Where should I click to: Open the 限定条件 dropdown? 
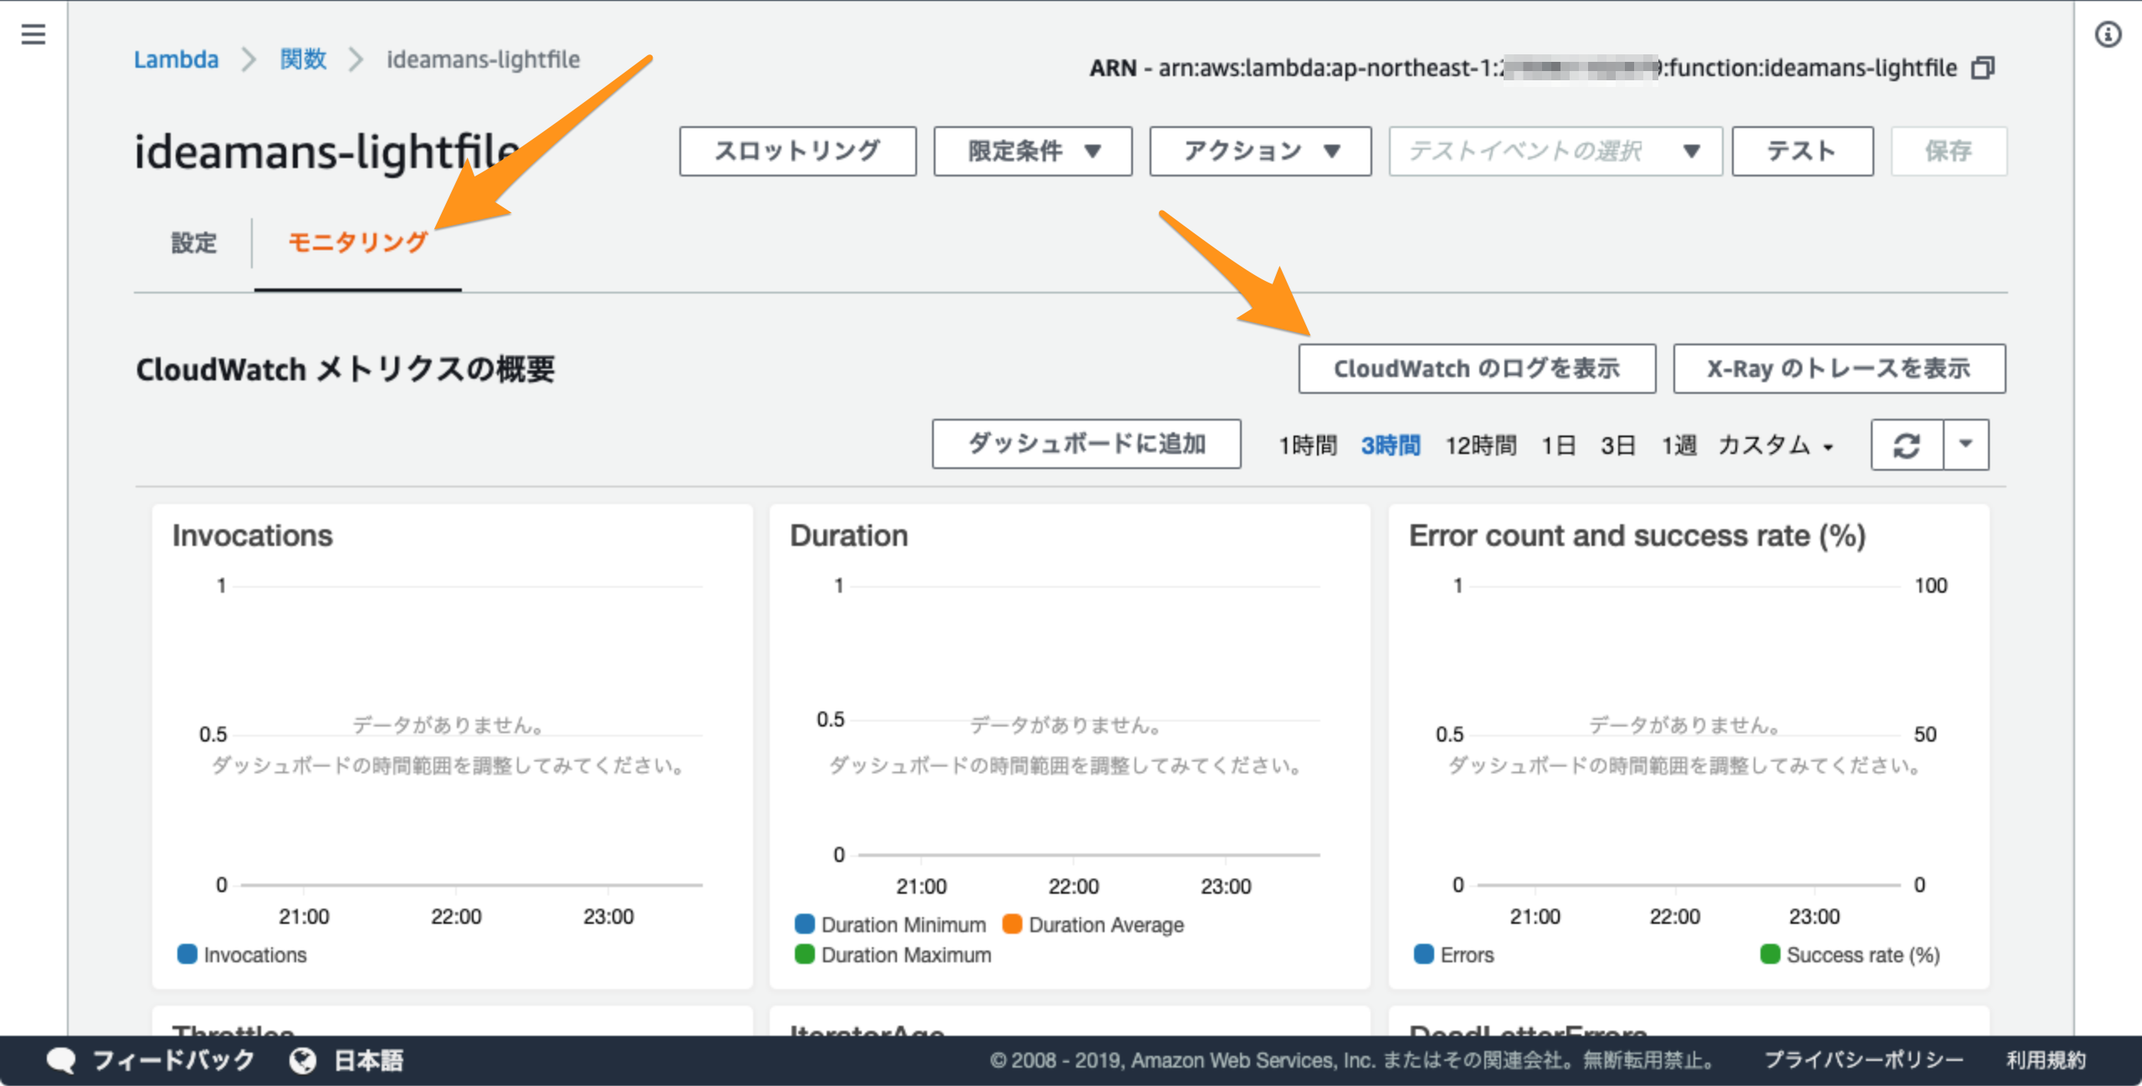pos(1033,151)
